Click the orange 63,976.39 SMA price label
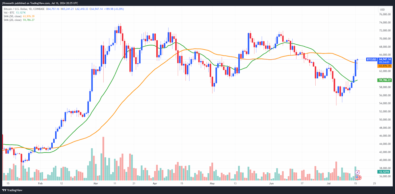Image resolution: width=395 pixels, height=194 pixels. [x=384, y=66]
